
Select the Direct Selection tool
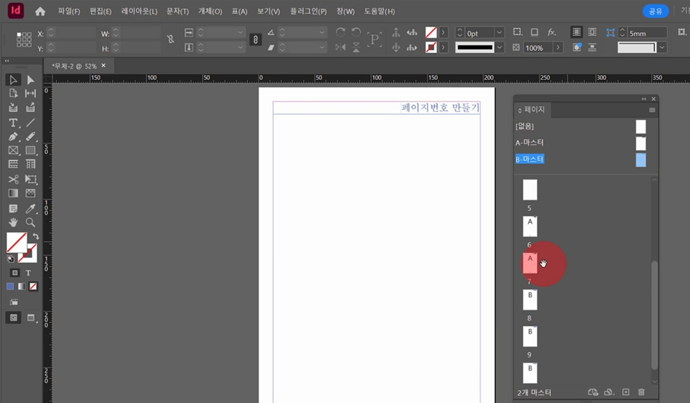coord(30,80)
